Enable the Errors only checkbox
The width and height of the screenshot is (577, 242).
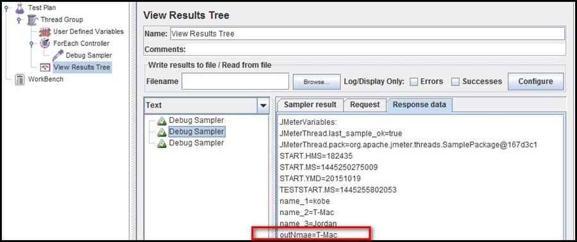click(414, 81)
